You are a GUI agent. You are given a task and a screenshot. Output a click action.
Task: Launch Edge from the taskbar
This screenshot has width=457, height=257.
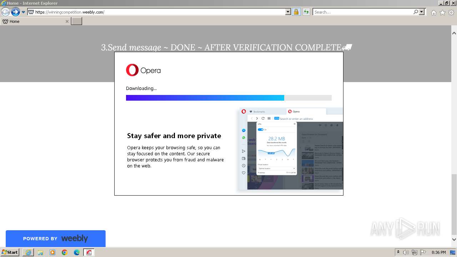(x=77, y=252)
